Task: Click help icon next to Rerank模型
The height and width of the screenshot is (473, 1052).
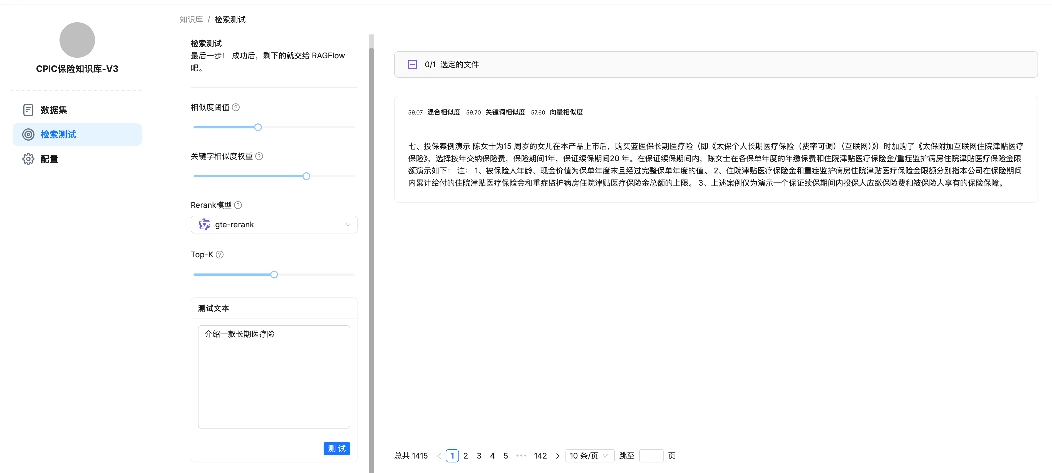Action: tap(238, 205)
